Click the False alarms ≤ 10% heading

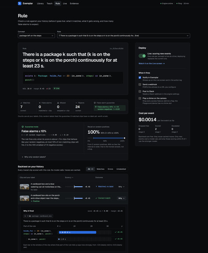(34, 131)
